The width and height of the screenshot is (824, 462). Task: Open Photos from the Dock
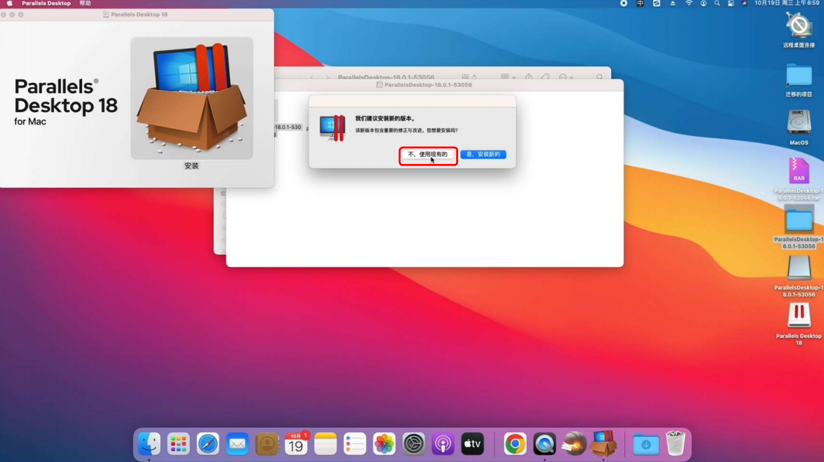384,444
